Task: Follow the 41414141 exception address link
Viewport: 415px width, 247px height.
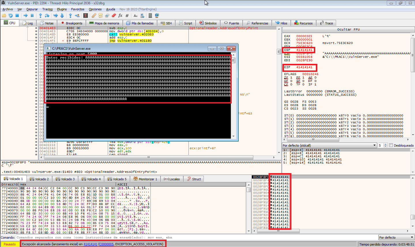Action: (x=90, y=244)
